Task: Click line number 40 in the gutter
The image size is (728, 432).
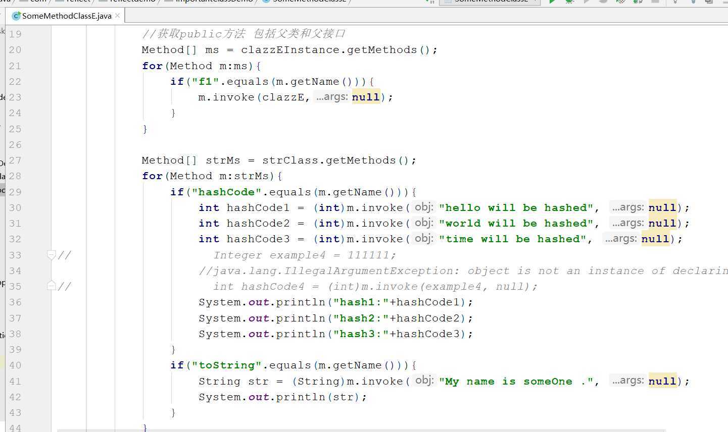Action: (15, 365)
